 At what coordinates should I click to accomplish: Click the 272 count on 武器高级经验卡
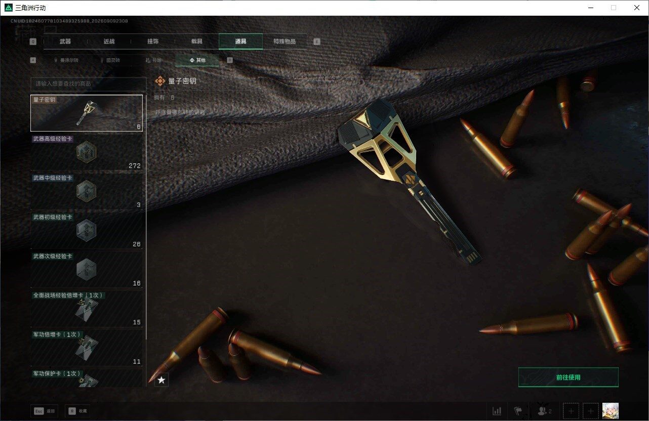tap(135, 166)
